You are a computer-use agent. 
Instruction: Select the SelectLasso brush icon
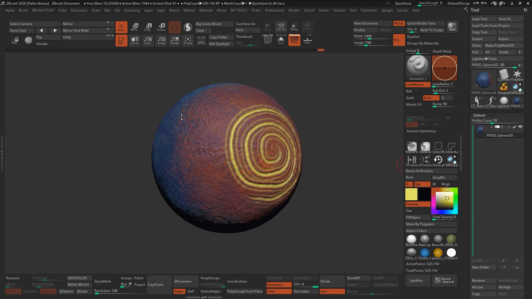point(451,148)
